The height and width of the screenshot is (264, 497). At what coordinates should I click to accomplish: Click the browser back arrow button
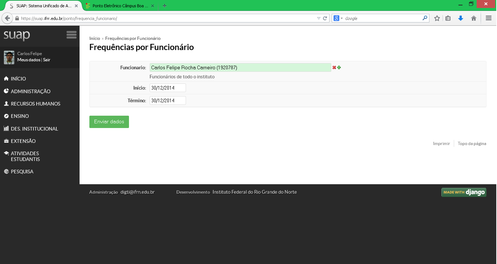click(x=7, y=18)
